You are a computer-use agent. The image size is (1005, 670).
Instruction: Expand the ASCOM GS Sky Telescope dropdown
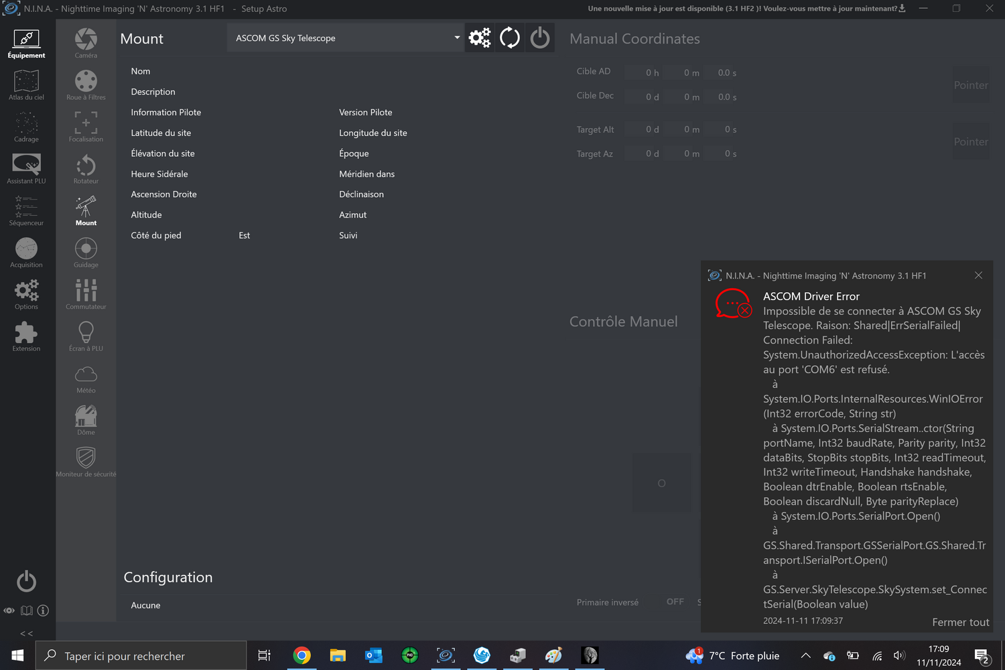point(346,38)
